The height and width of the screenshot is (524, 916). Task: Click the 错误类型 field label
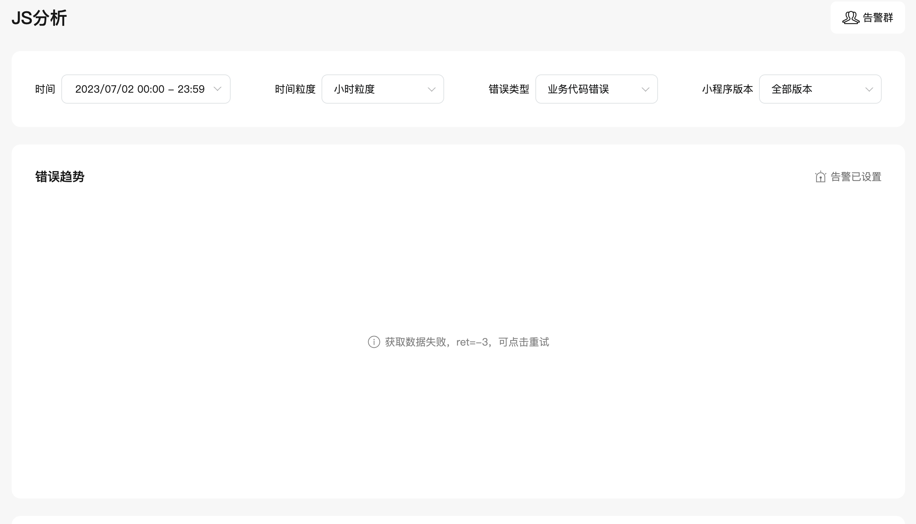509,89
